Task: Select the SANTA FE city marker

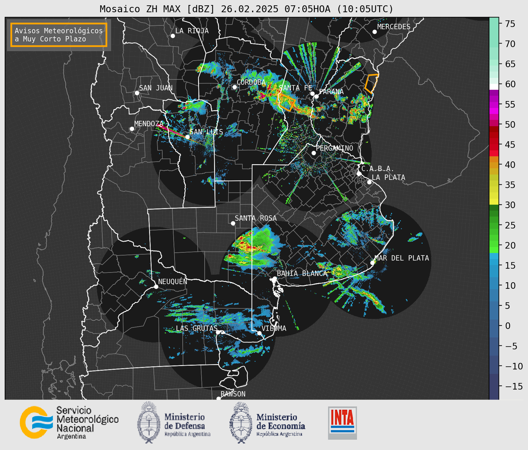Action: 312,94
